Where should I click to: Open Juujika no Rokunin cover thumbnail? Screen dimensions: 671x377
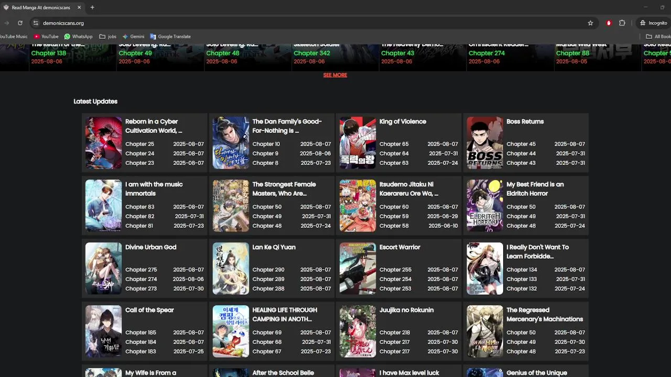[x=358, y=331]
